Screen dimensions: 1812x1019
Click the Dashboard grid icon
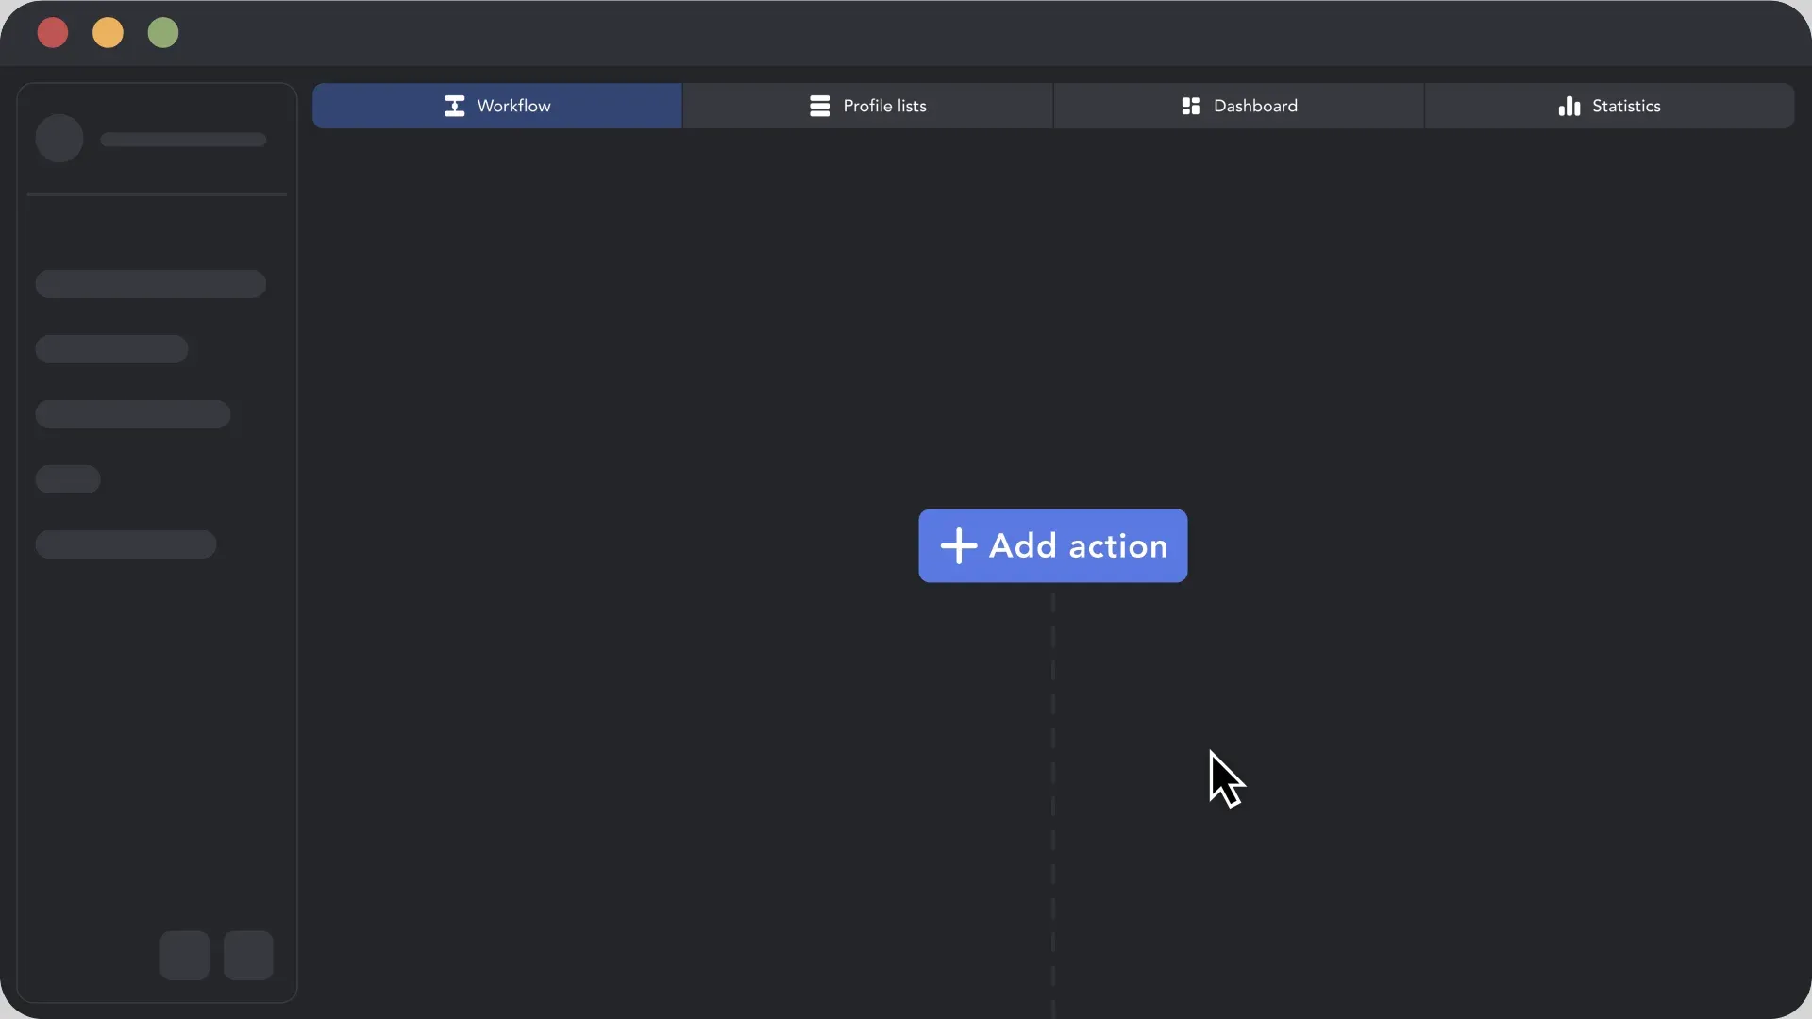[x=1190, y=106]
